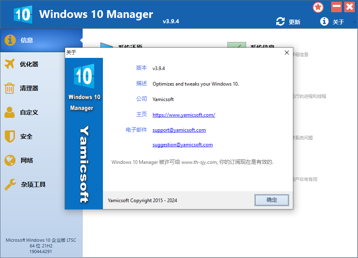Expand the dropdown arrow beside 关于
Screen dimensions: 358x258
(355, 22)
